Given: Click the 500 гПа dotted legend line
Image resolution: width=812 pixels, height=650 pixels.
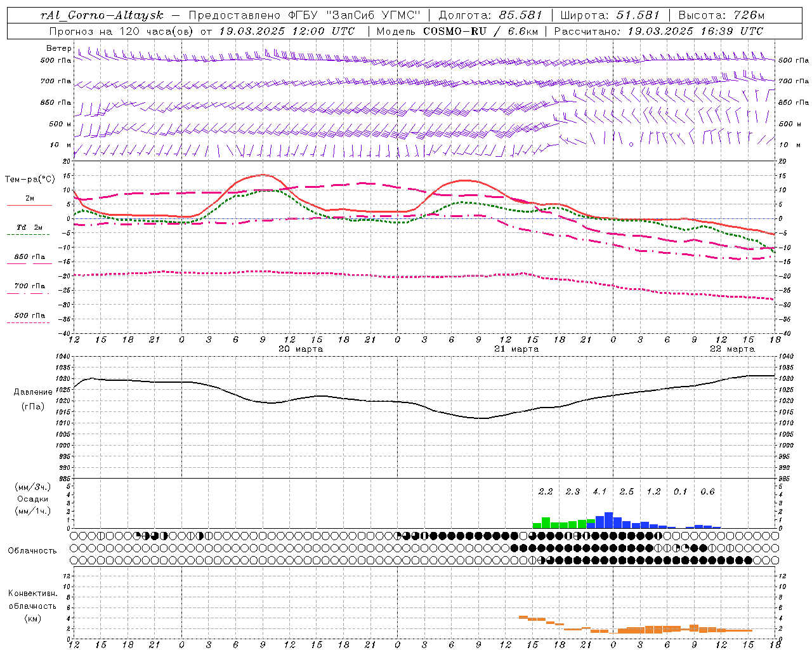Looking at the screenshot, I should tap(29, 322).
